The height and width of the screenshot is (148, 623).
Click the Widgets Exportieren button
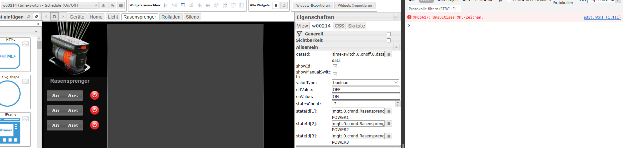coord(313,5)
